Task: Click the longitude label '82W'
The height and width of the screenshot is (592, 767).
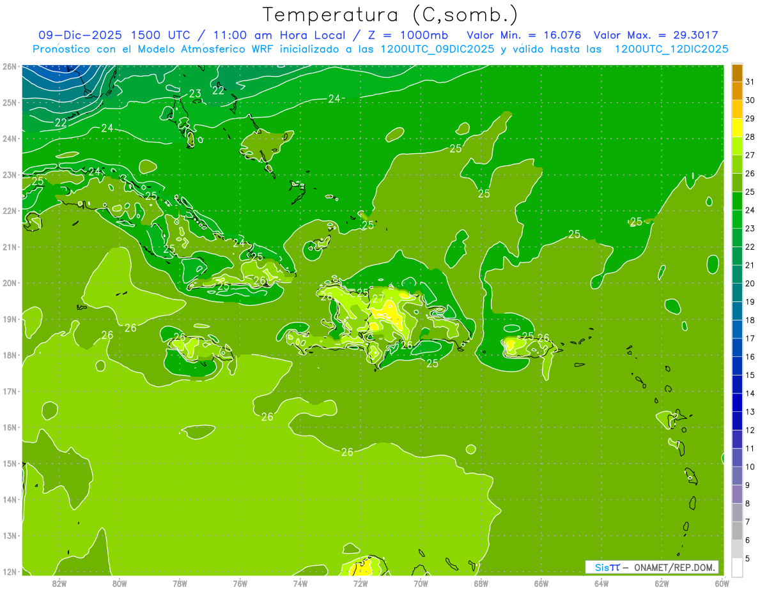Action: (59, 583)
